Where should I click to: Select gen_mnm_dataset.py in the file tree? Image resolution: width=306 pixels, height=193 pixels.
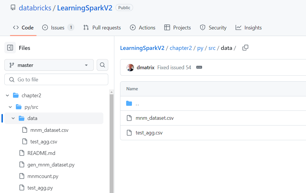51,165
